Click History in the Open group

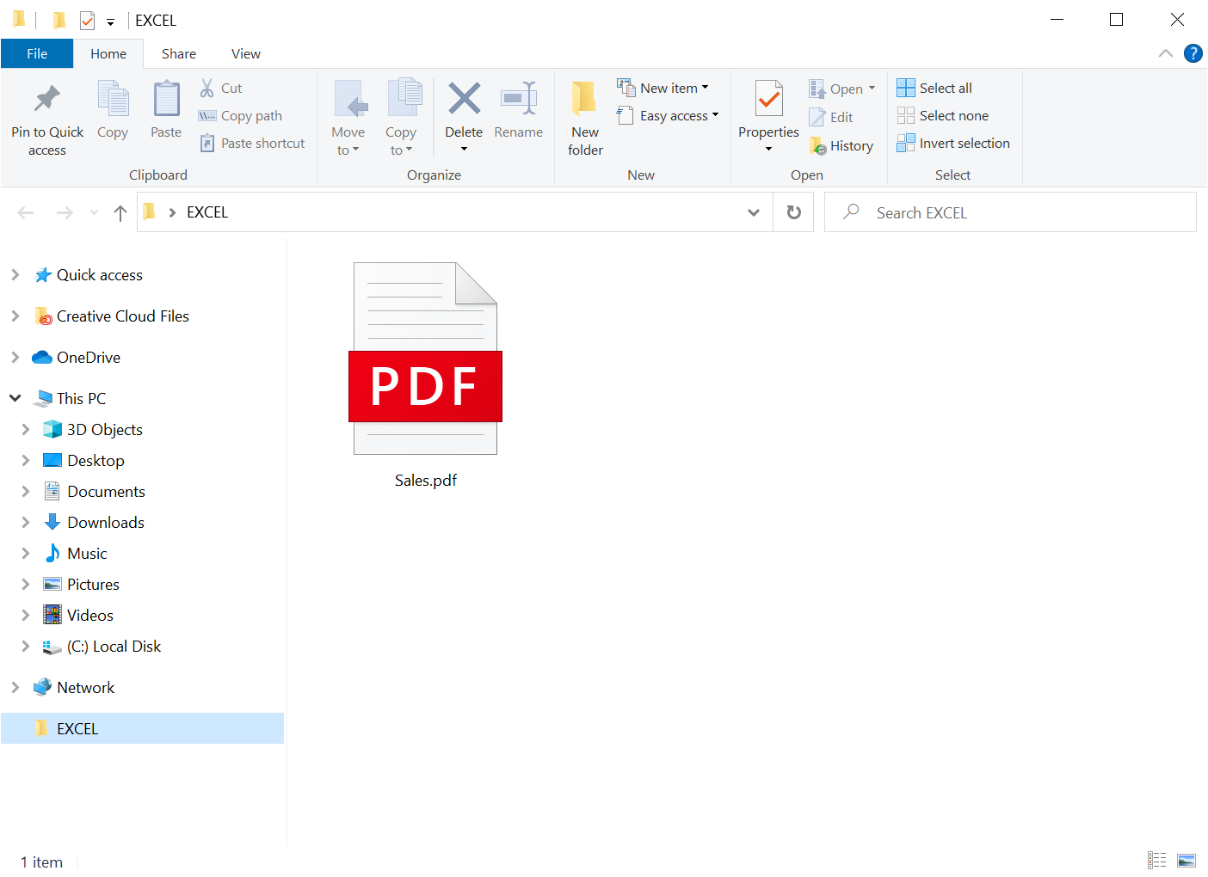(842, 145)
